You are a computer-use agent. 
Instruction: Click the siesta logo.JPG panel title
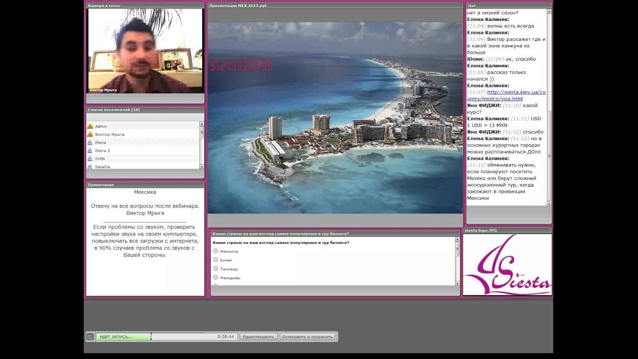481,230
